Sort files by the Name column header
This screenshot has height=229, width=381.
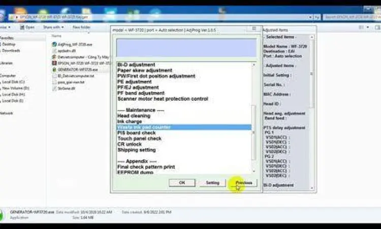pyautogui.click(x=56, y=36)
